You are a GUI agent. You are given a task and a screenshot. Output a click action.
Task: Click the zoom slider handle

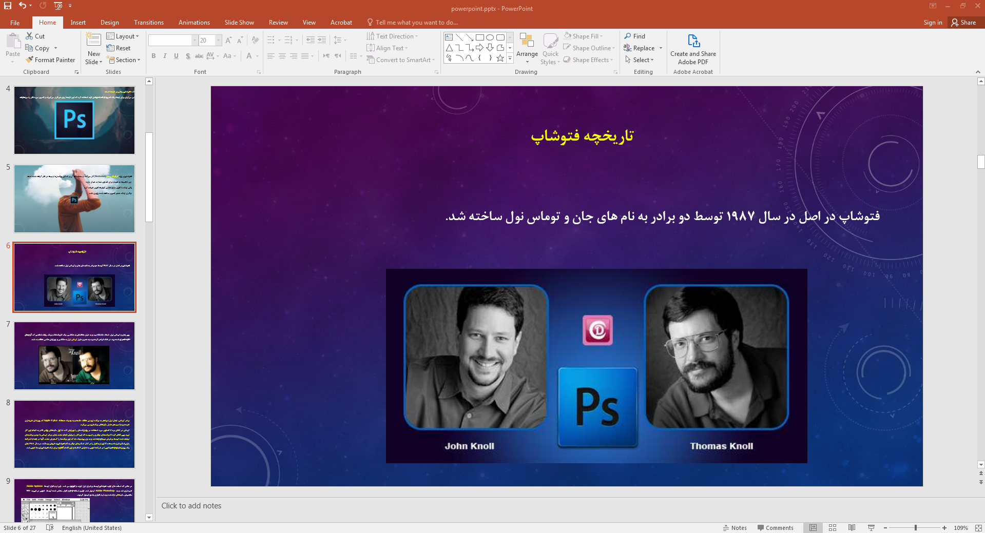[915, 528]
